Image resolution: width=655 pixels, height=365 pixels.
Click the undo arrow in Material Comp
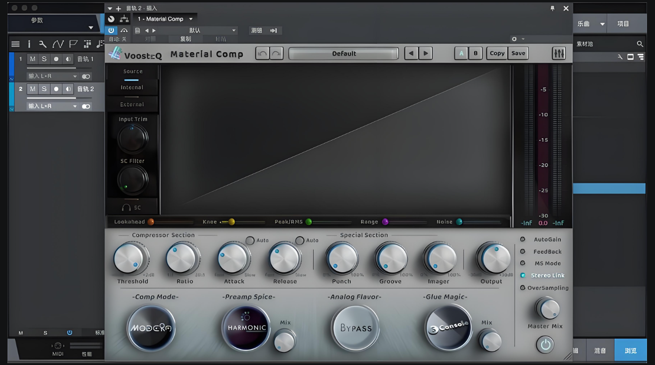click(263, 54)
